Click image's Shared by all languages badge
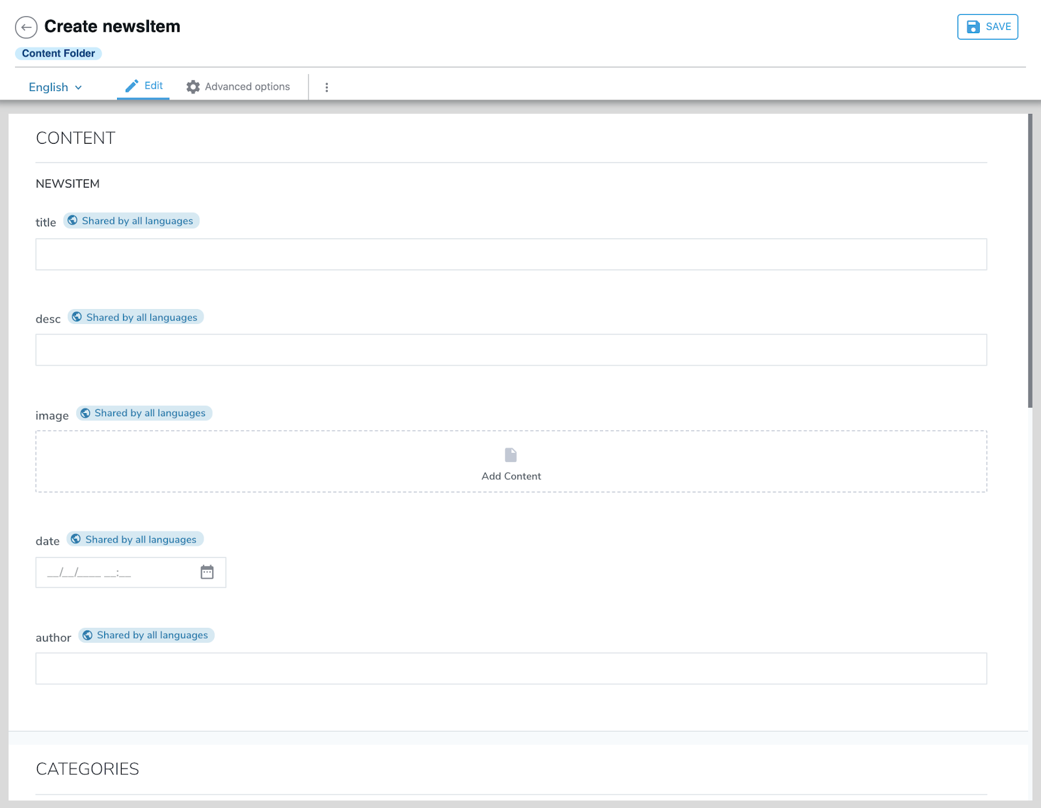Screen dimensions: 1041x808 [x=144, y=413]
